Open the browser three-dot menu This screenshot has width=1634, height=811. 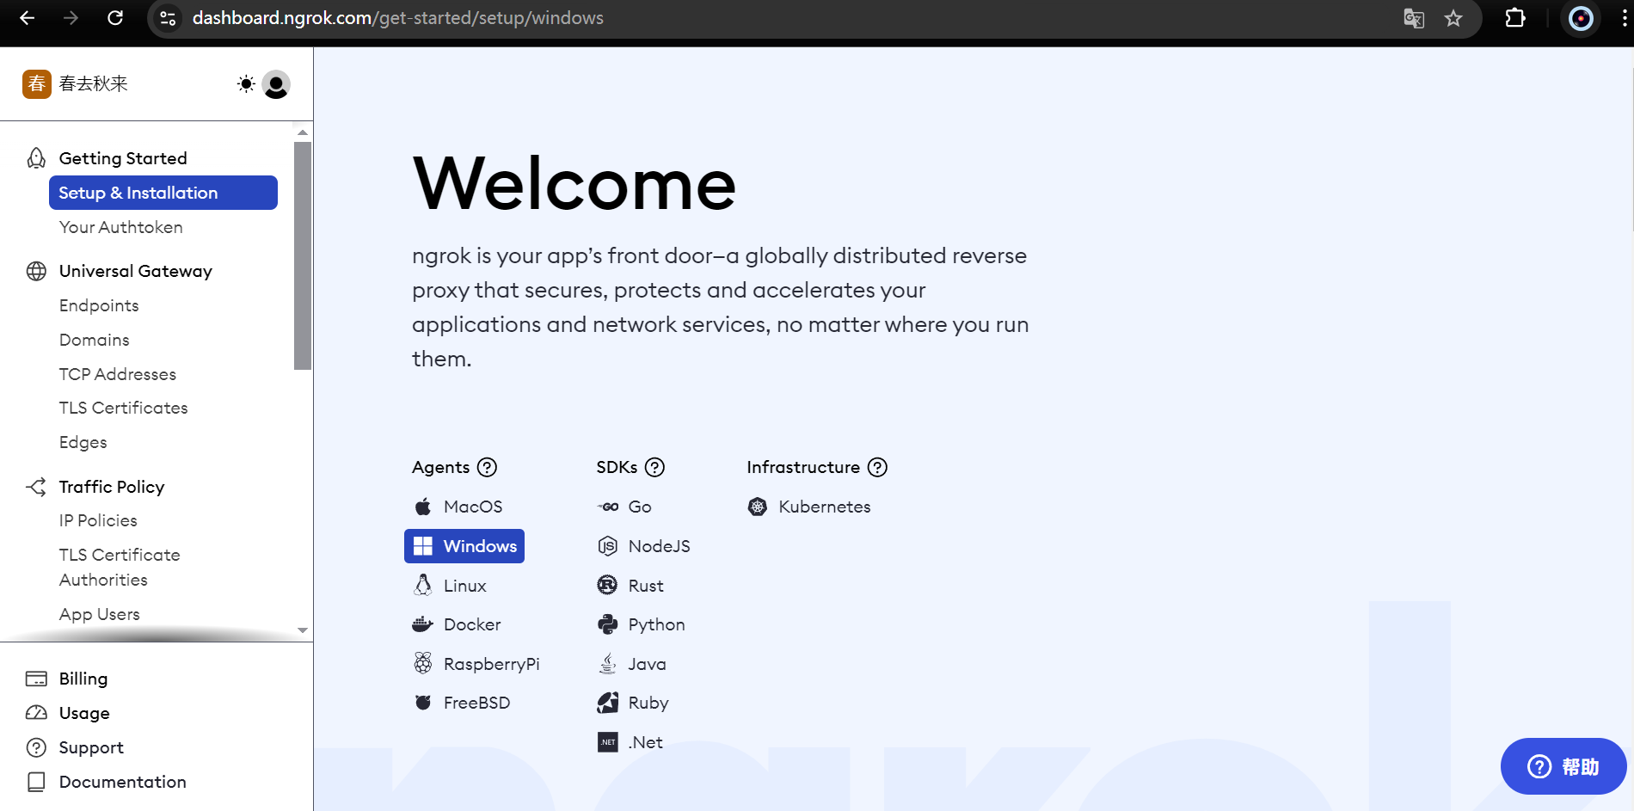click(1624, 18)
